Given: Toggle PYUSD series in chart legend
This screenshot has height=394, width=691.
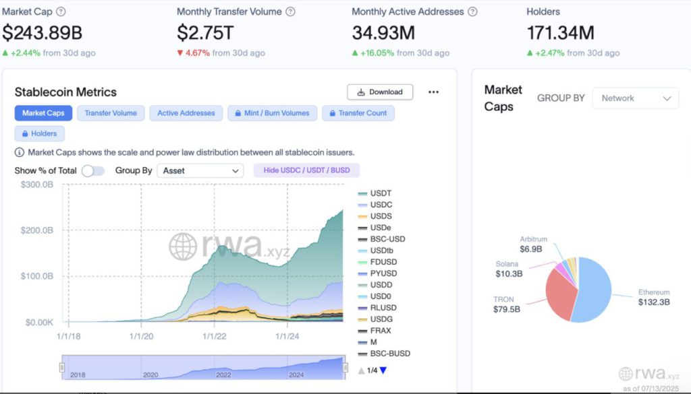Looking at the screenshot, I should pyautogui.click(x=378, y=273).
